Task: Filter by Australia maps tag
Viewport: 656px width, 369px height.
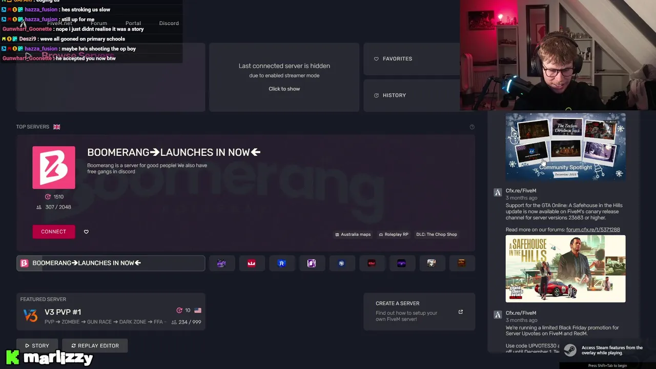Action: click(x=353, y=235)
